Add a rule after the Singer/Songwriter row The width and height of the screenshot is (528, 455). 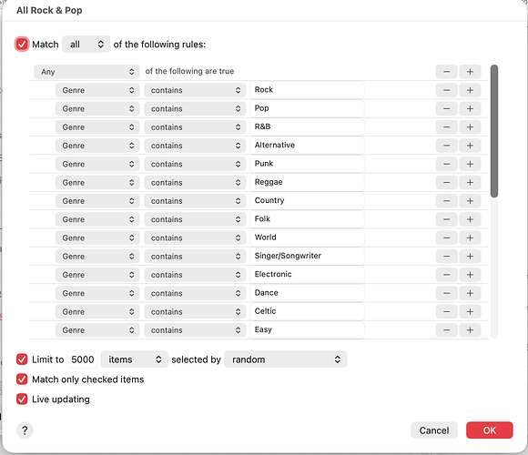(x=470, y=257)
